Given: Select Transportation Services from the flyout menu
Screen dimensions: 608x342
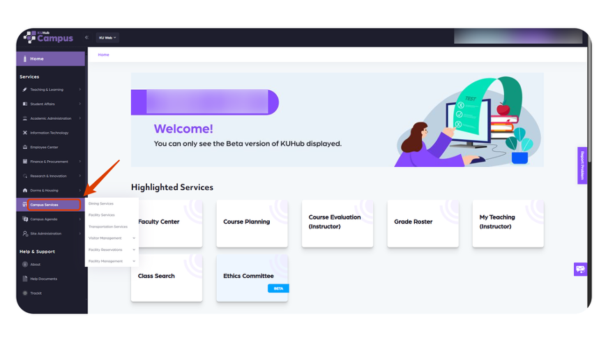Looking at the screenshot, I should pyautogui.click(x=108, y=226).
